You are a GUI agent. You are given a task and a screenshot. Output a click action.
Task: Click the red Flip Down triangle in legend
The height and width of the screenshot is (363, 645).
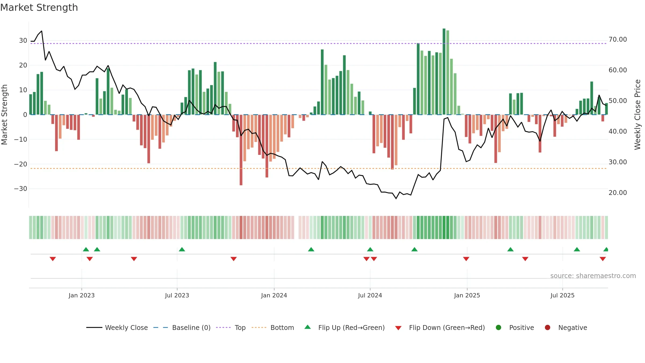click(x=398, y=328)
